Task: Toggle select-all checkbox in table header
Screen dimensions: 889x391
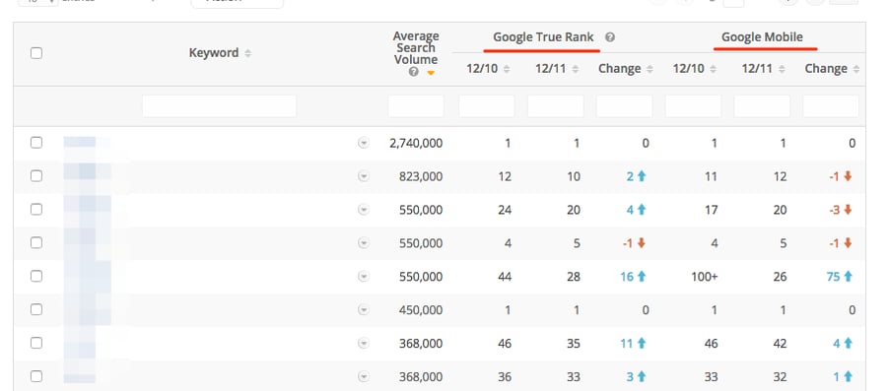Action: point(36,53)
